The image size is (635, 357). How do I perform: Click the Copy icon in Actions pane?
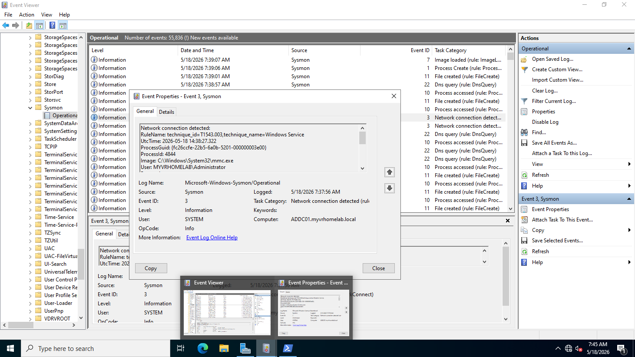pyautogui.click(x=524, y=230)
